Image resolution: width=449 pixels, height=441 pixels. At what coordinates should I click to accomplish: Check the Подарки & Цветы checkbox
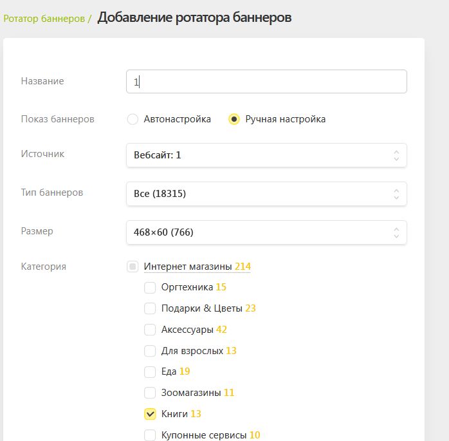pos(150,308)
